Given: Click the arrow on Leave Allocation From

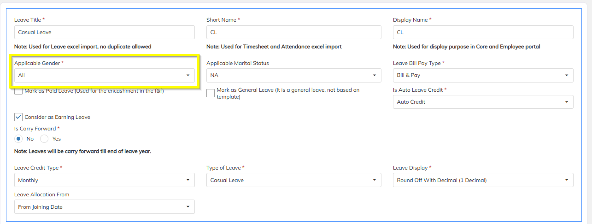Looking at the screenshot, I should point(188,207).
